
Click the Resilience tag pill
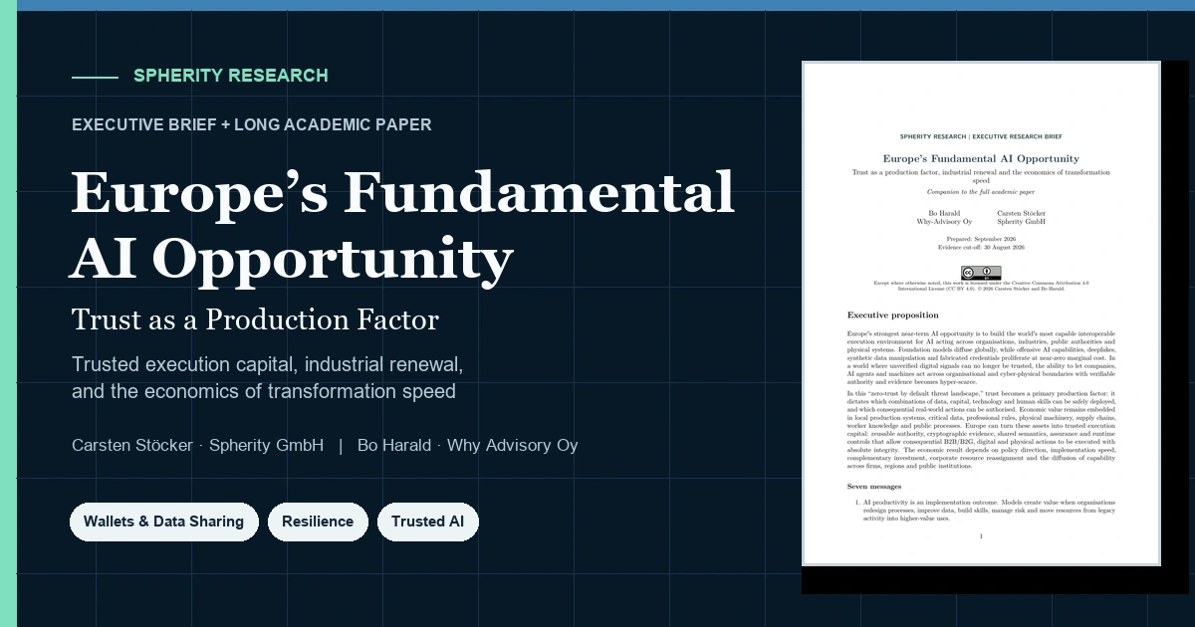(318, 522)
